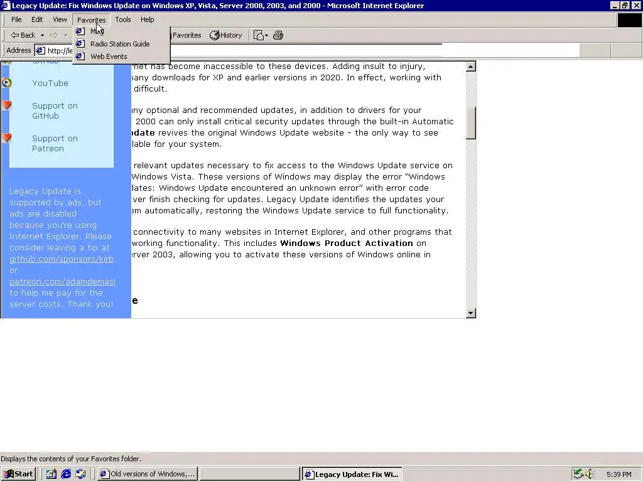643x482 pixels.
Task: Open the Mail toolbar button
Action: point(258,35)
